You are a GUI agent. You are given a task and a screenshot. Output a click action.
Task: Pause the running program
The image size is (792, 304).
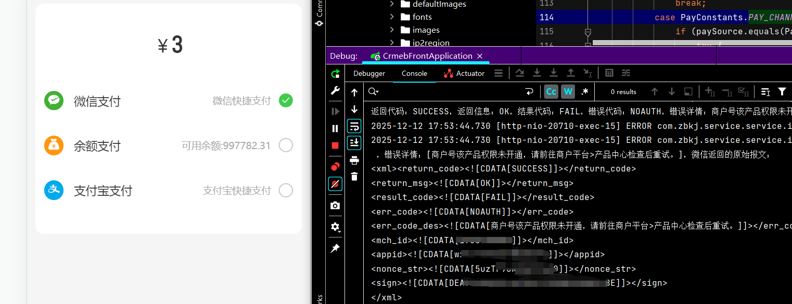click(x=335, y=128)
